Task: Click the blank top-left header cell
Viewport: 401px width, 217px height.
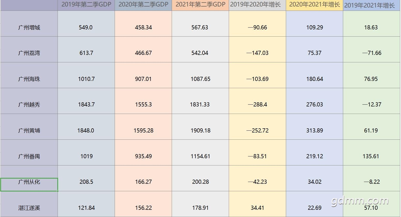Action: pyautogui.click(x=29, y=5)
